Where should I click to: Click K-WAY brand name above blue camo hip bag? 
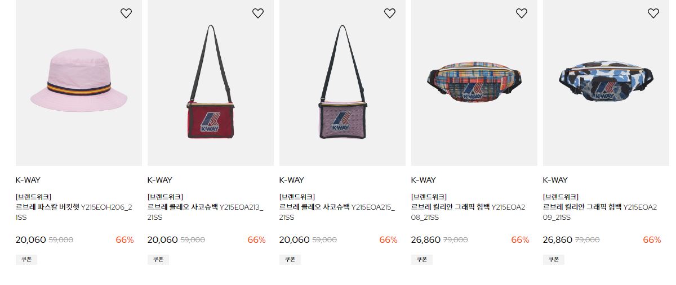555,180
